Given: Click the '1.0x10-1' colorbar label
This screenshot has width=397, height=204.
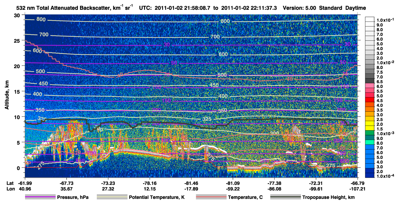Looking at the screenshot, I should [385, 20].
